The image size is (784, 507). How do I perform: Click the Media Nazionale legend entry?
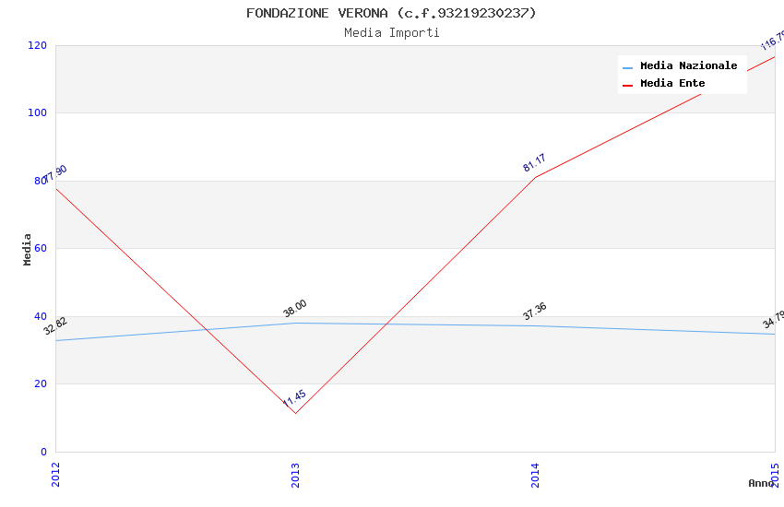point(688,65)
